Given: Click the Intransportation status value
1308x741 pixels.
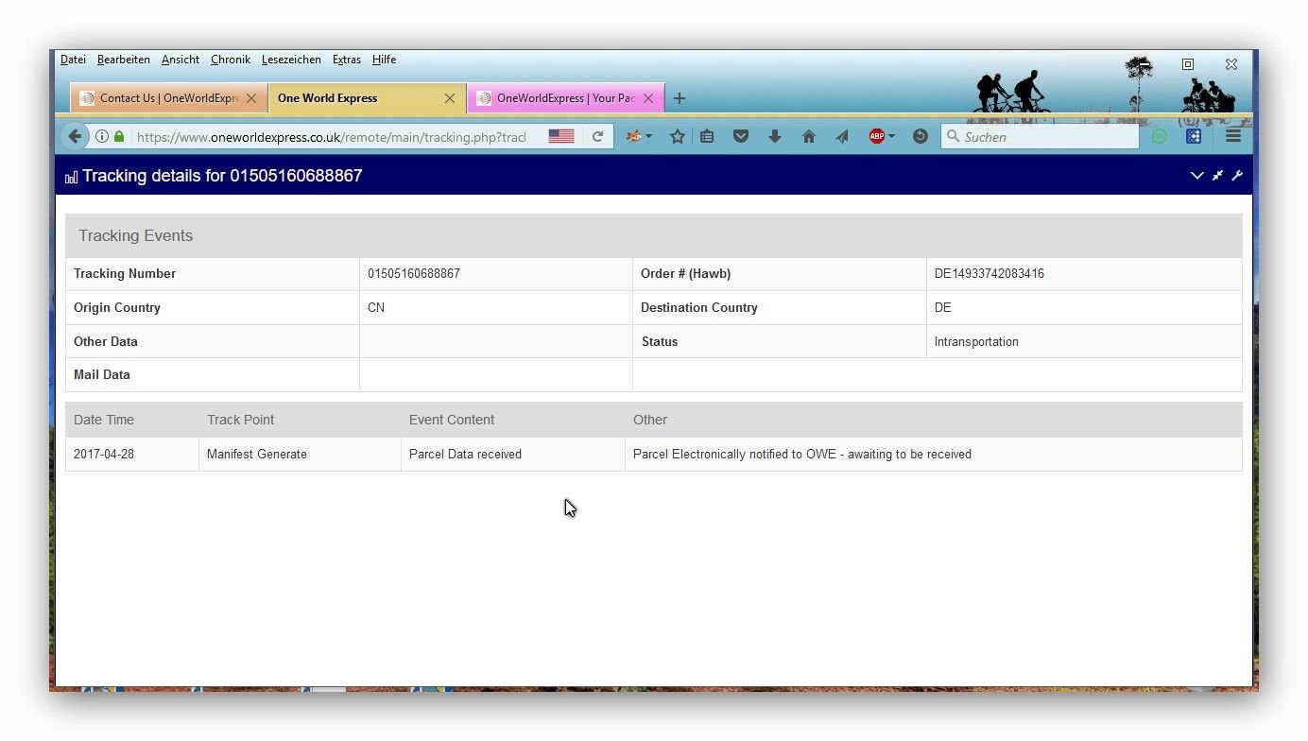Looking at the screenshot, I should click(976, 342).
